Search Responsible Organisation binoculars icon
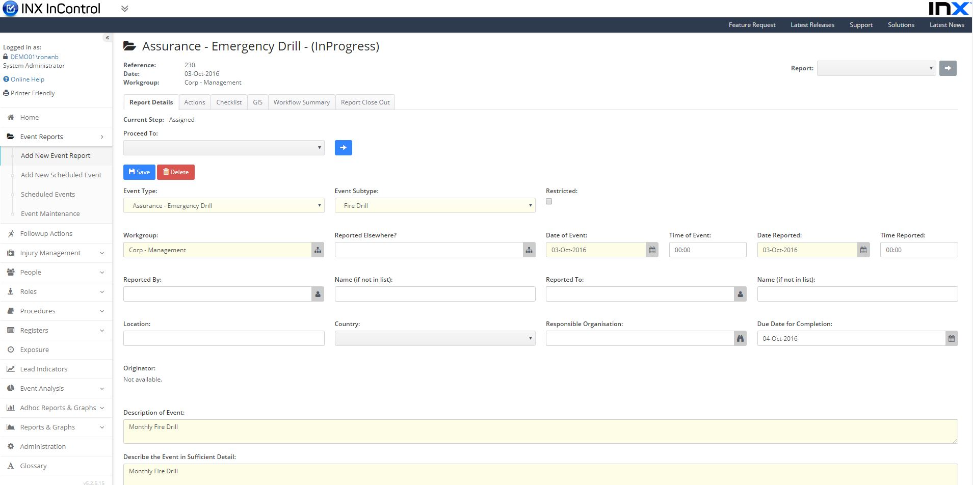Screen dimensions: 973x485 (741, 339)
